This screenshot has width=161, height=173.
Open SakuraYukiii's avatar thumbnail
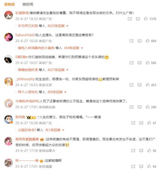(x=9, y=37)
